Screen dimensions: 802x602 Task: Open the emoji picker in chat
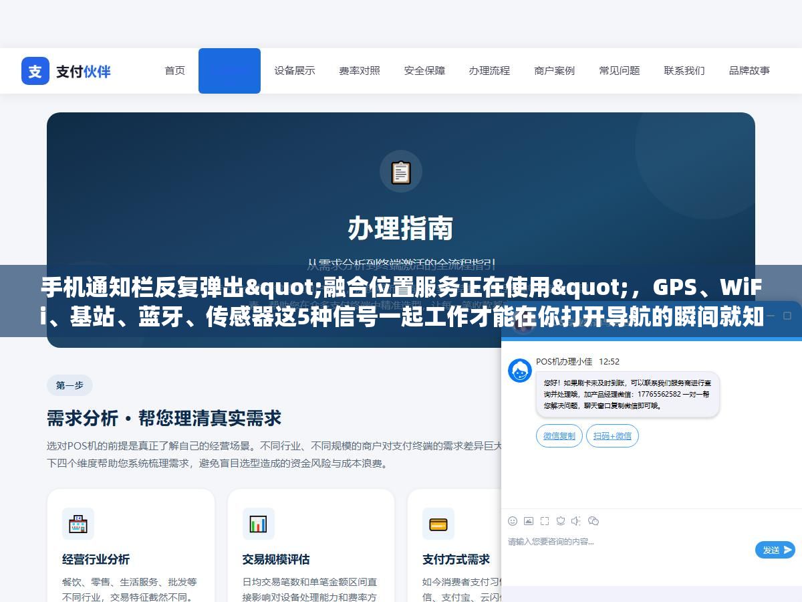(513, 521)
